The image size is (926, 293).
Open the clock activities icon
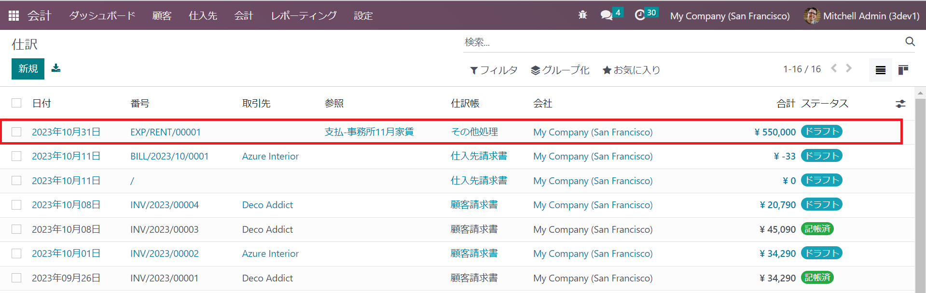(640, 15)
